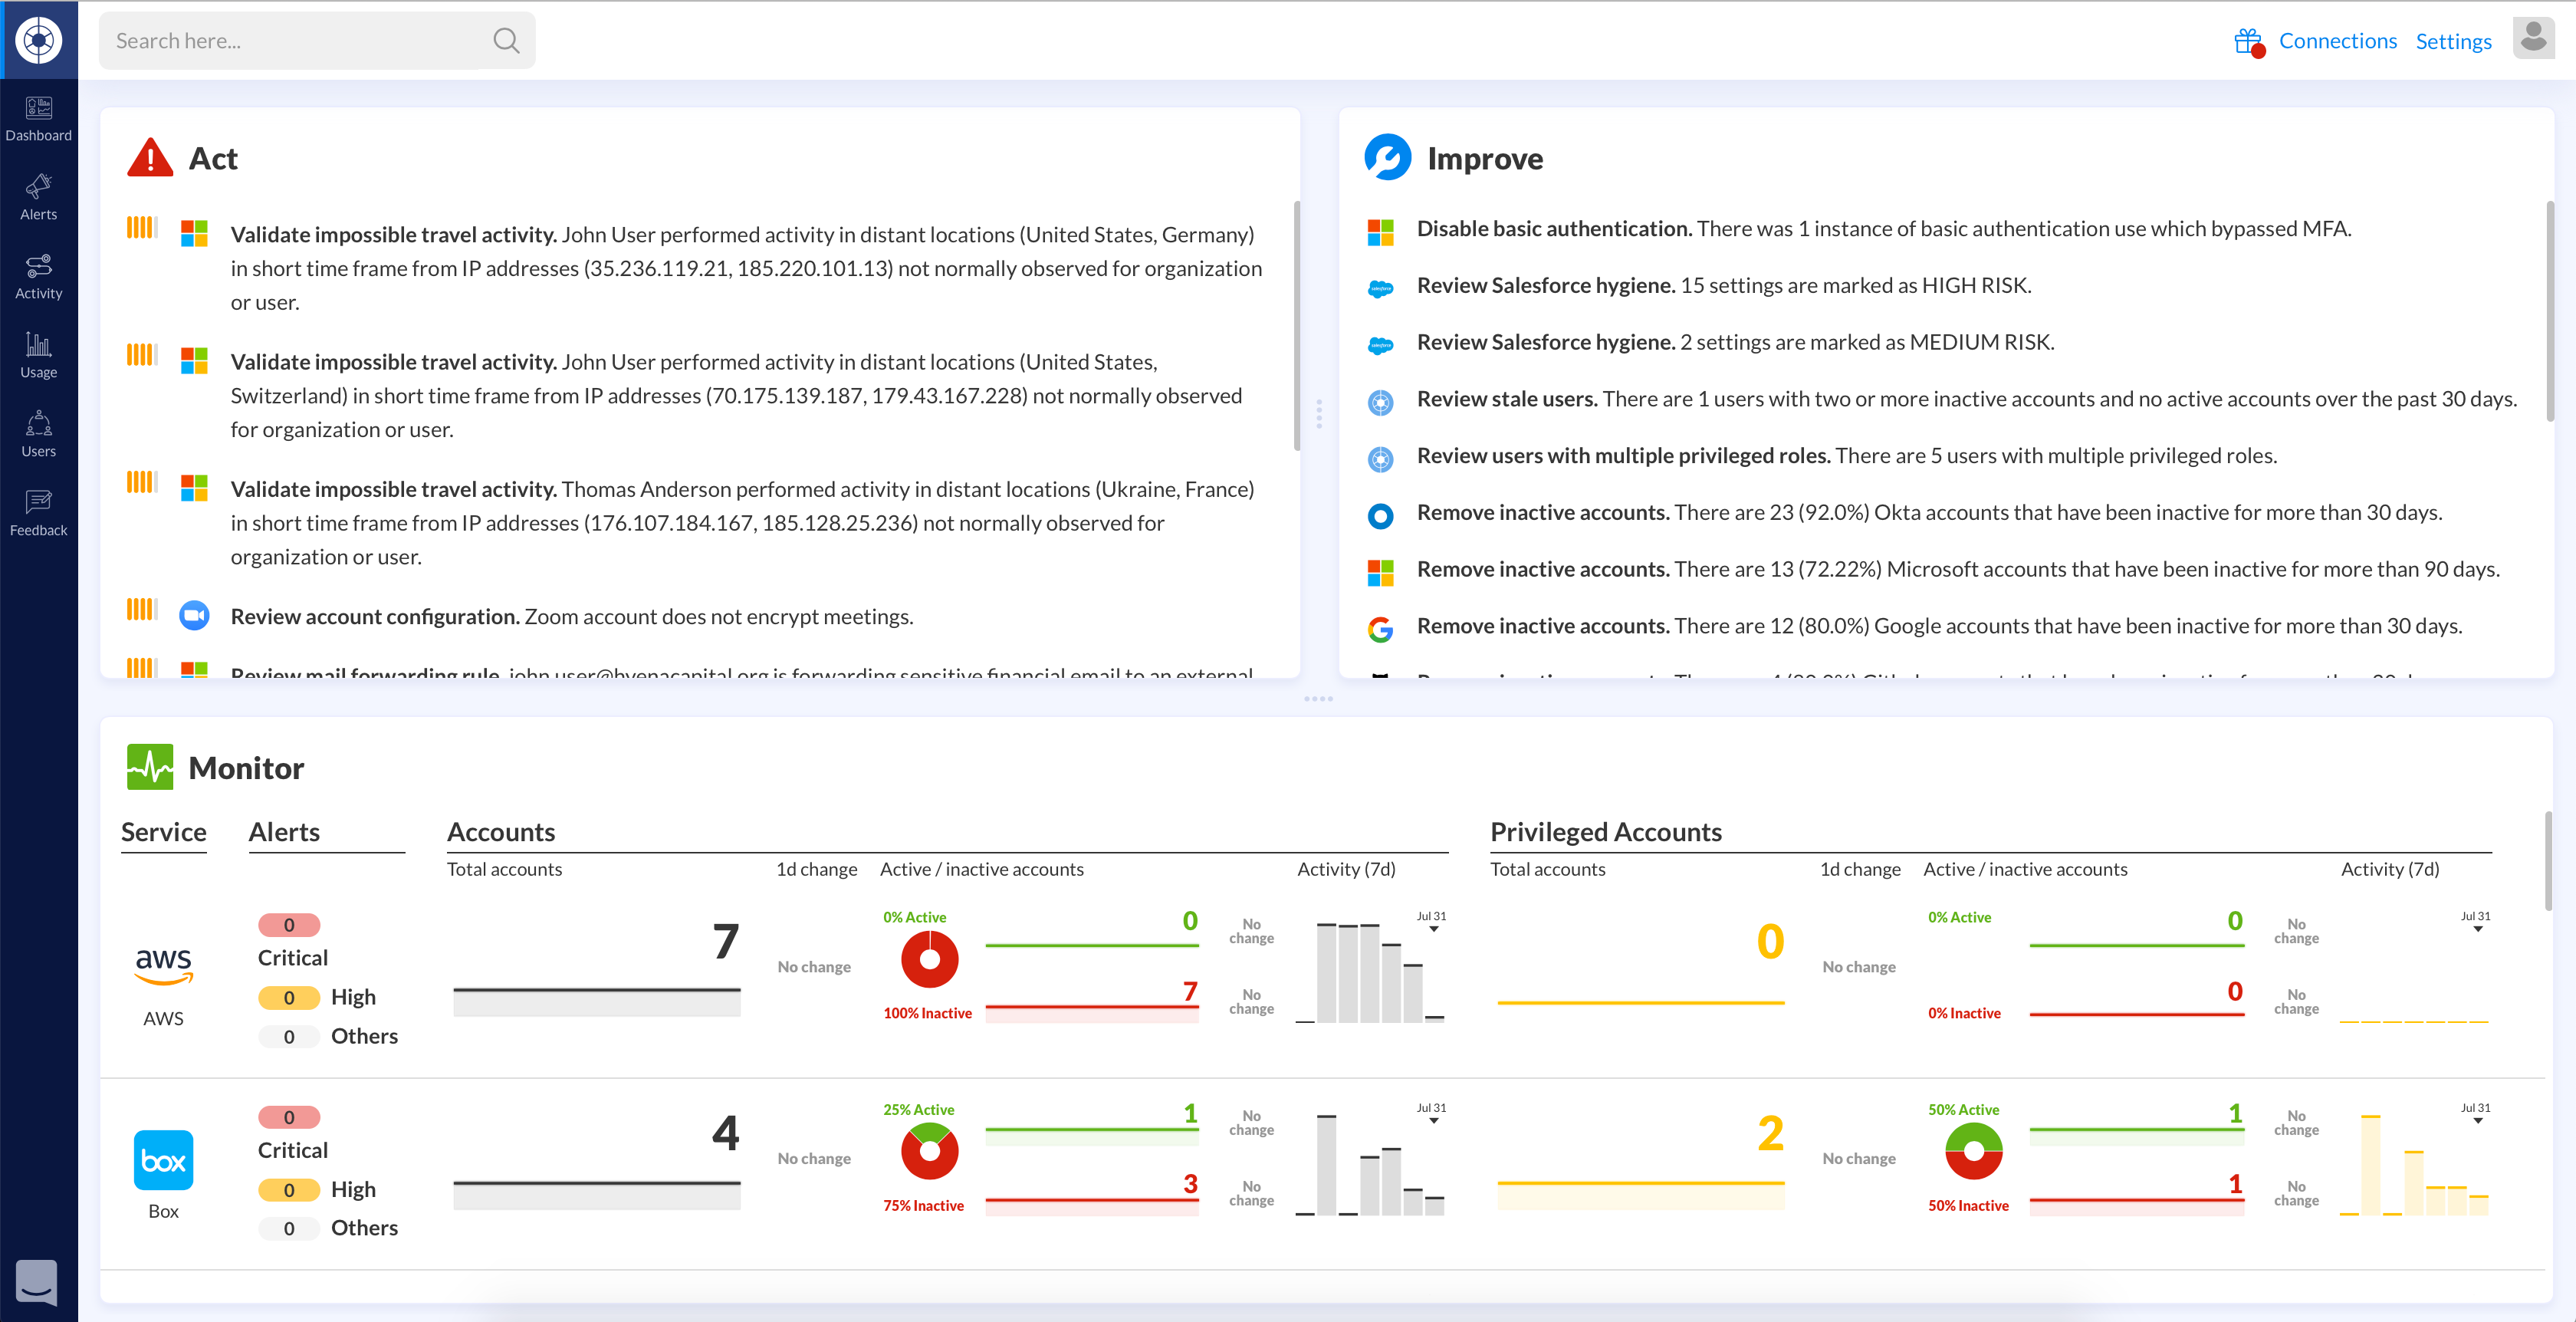Image resolution: width=2576 pixels, height=1322 pixels.
Task: Click the gift notifications icon
Action: pos(2247,41)
